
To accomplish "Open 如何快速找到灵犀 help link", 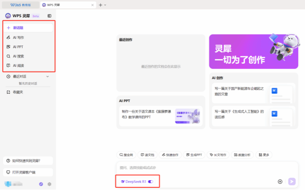I will tap(27, 160).
